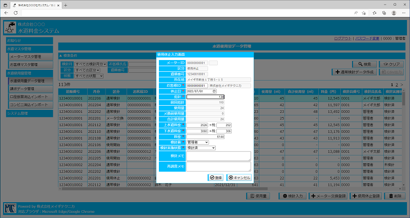Click the 検針メモ text area
The height and width of the screenshot is (218, 410).
218,156
